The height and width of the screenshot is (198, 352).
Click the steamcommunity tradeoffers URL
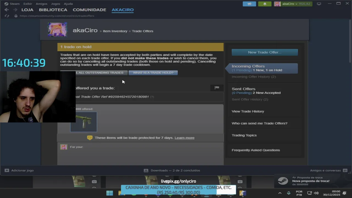(x=57, y=16)
